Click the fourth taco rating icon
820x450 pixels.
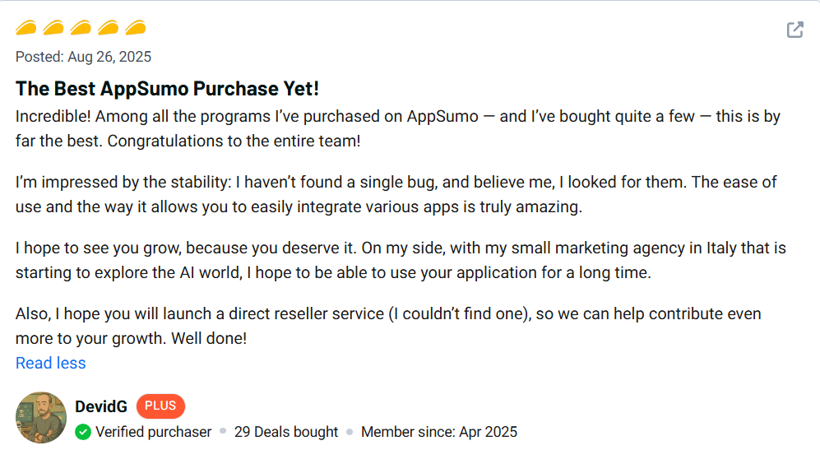tap(108, 28)
